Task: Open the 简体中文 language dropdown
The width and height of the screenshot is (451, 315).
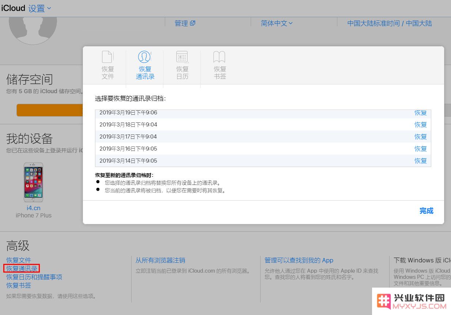Action: (x=277, y=23)
